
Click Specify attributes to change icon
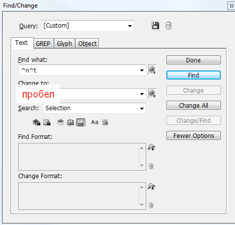click(151, 186)
